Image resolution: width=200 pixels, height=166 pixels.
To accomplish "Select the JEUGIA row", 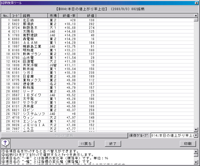I will coord(97,125).
